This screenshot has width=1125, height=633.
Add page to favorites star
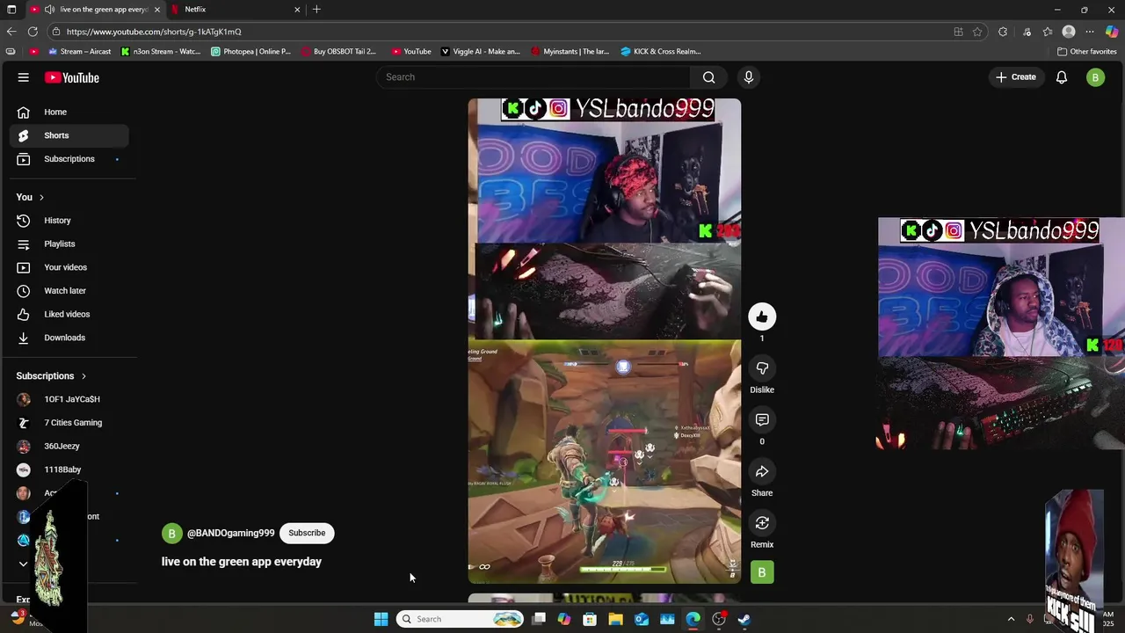coord(977,32)
